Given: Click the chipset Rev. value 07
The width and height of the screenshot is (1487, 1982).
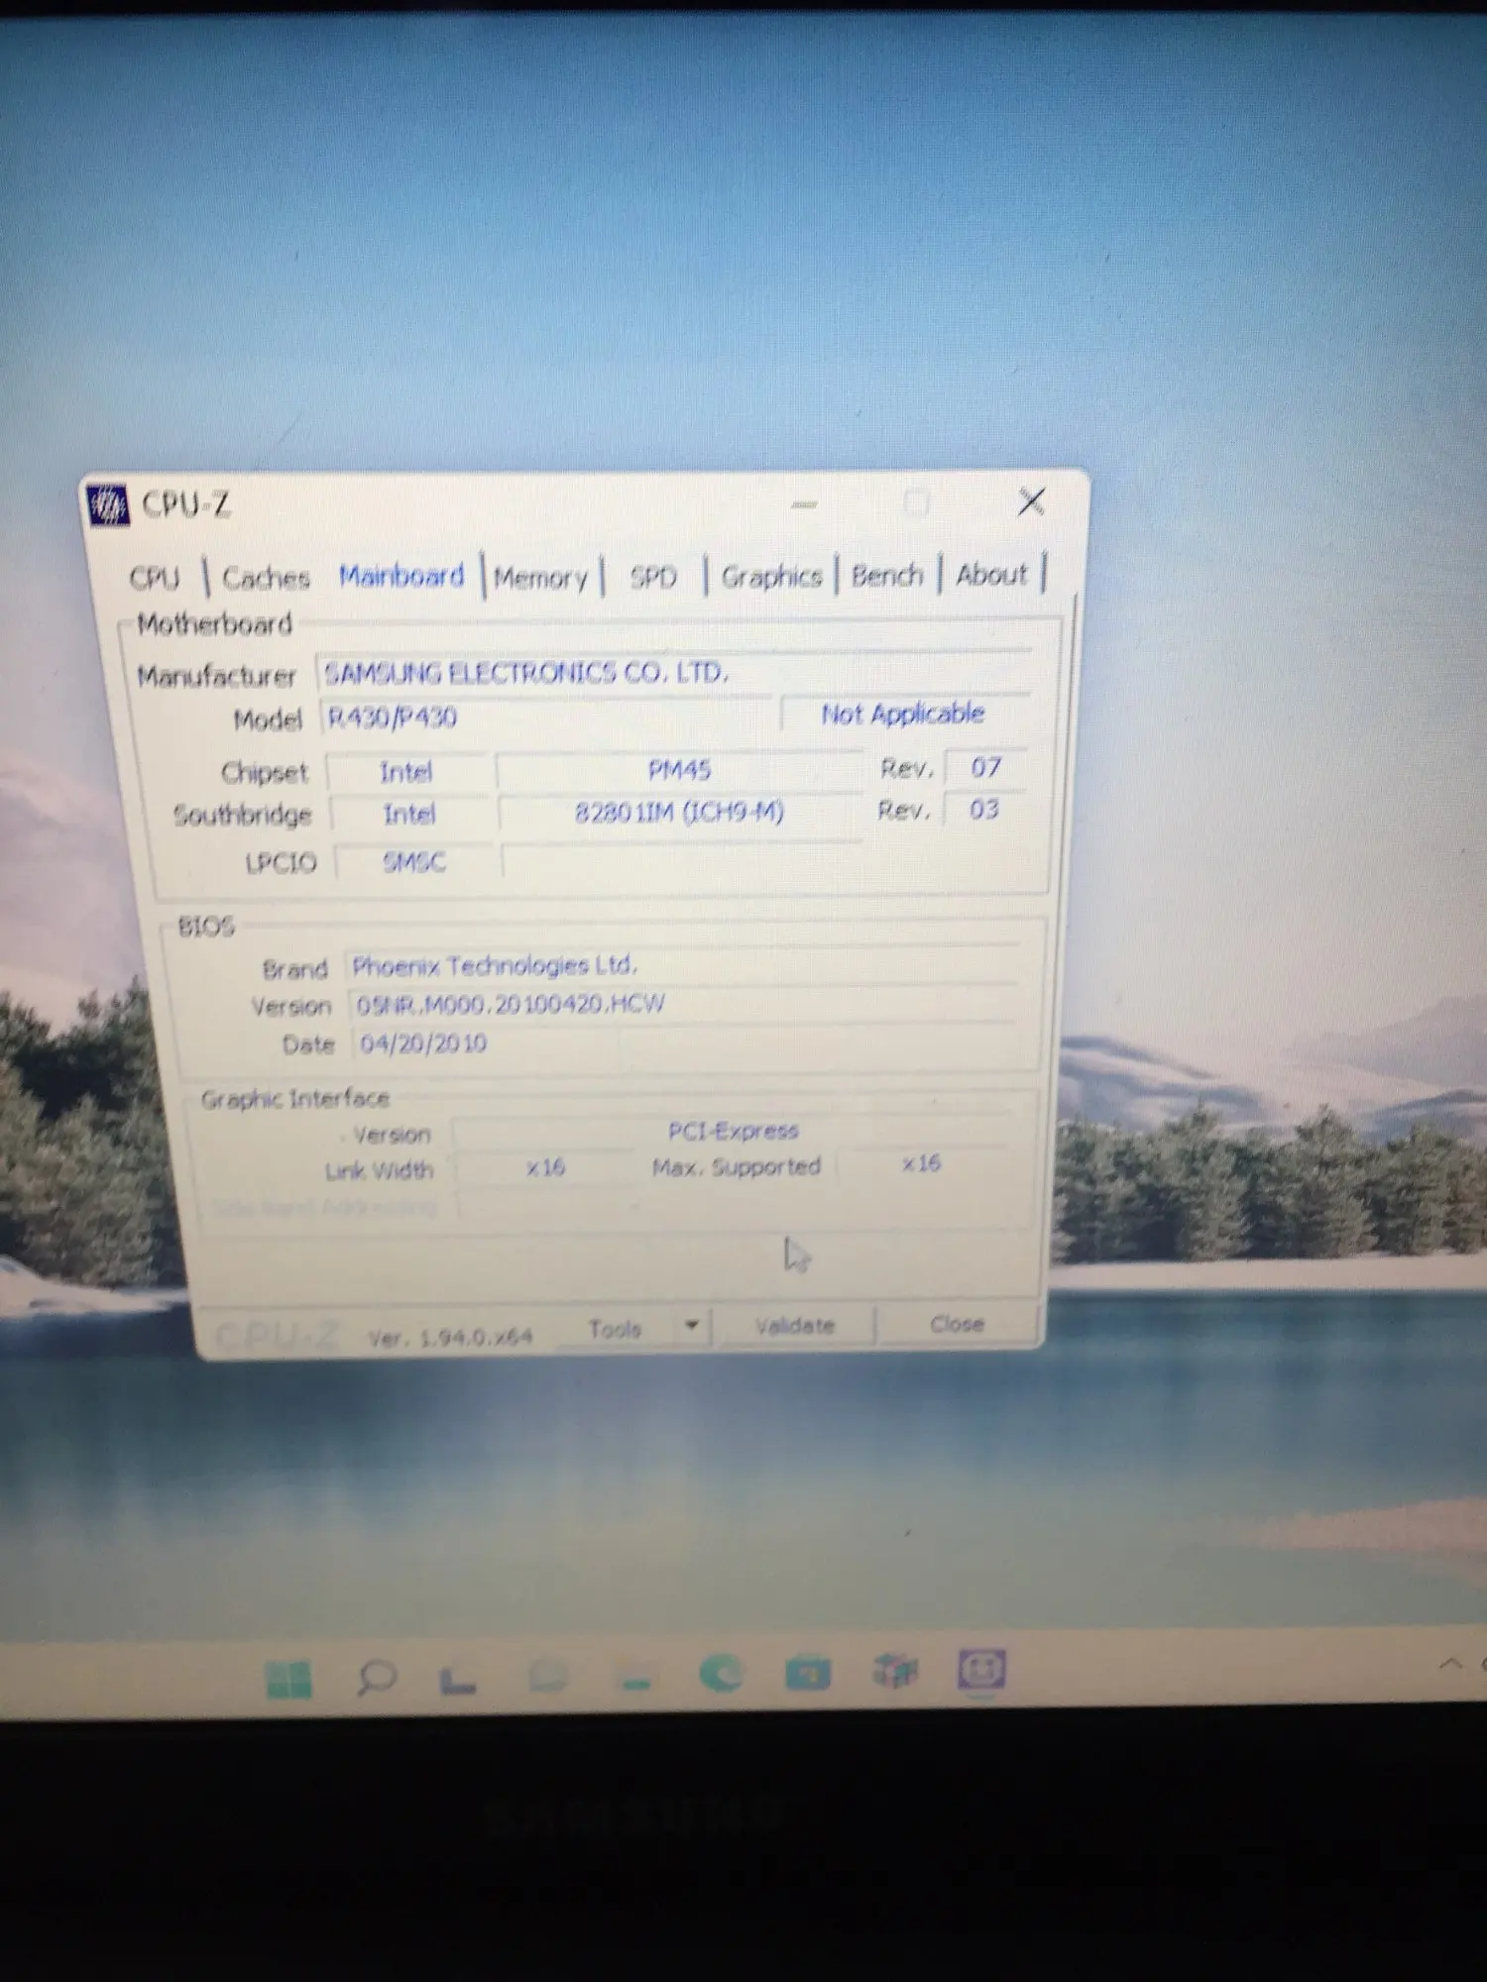Looking at the screenshot, I should (985, 767).
